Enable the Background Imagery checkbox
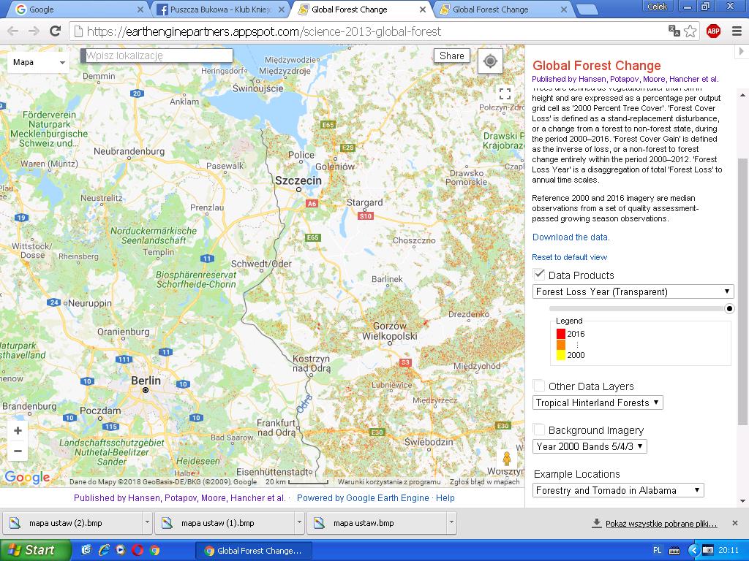This screenshot has width=749, height=561. point(539,430)
